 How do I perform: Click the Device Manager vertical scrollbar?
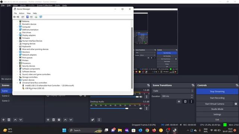click(x=132, y=58)
